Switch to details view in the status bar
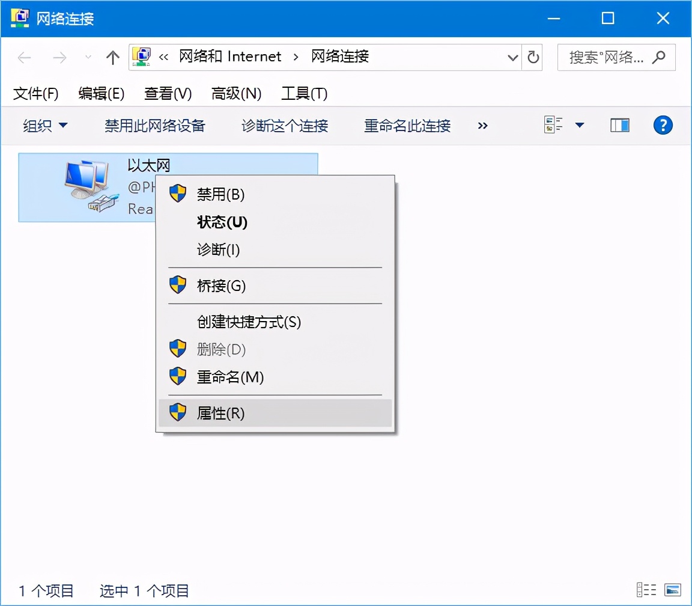692x606 pixels. 646,590
